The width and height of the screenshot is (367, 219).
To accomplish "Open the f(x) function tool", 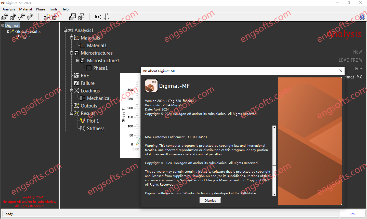I will pos(98,17).
